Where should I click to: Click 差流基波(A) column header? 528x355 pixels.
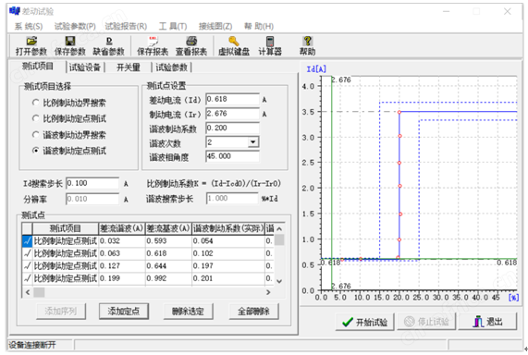tap(168, 228)
